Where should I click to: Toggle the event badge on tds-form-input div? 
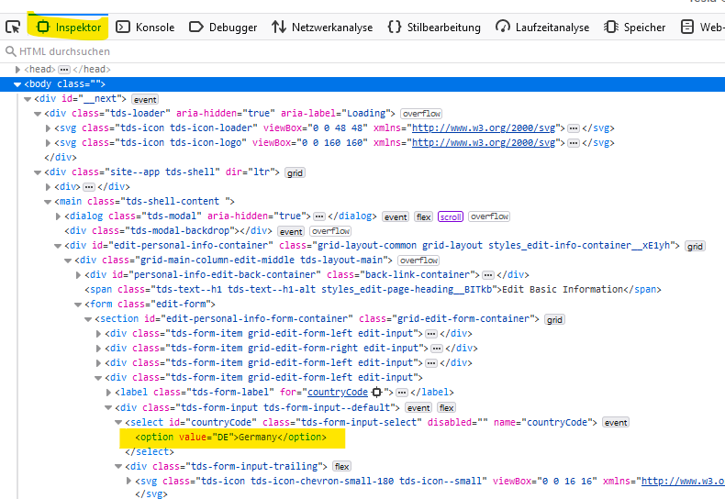point(418,408)
